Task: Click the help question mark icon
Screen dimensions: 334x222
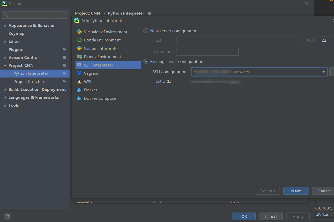Action: (7, 216)
